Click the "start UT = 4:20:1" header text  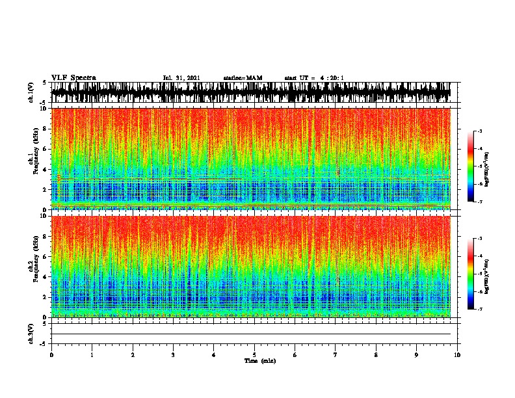(314, 78)
